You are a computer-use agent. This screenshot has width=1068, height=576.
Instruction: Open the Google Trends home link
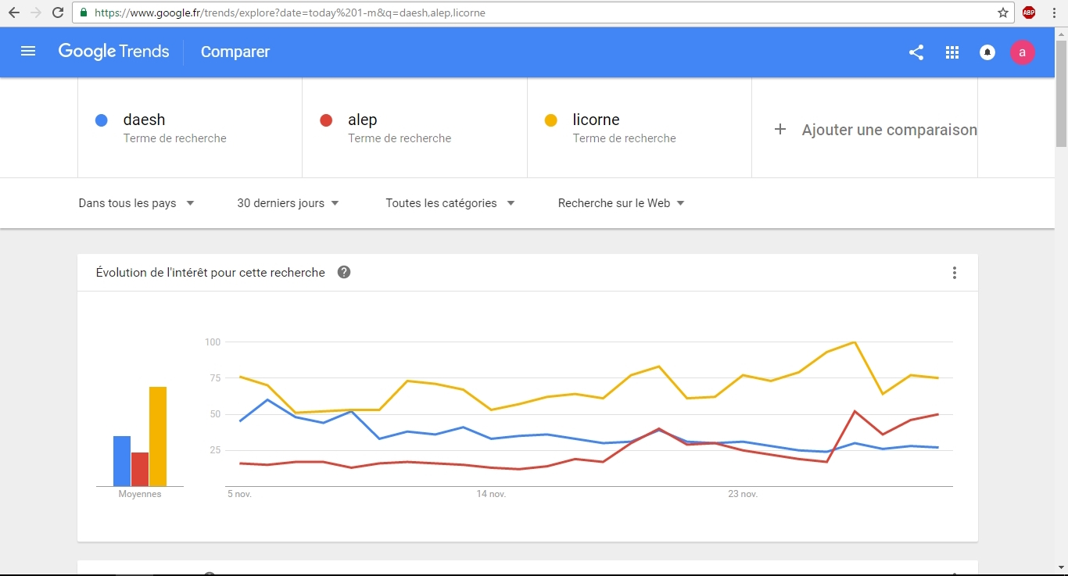(x=113, y=52)
